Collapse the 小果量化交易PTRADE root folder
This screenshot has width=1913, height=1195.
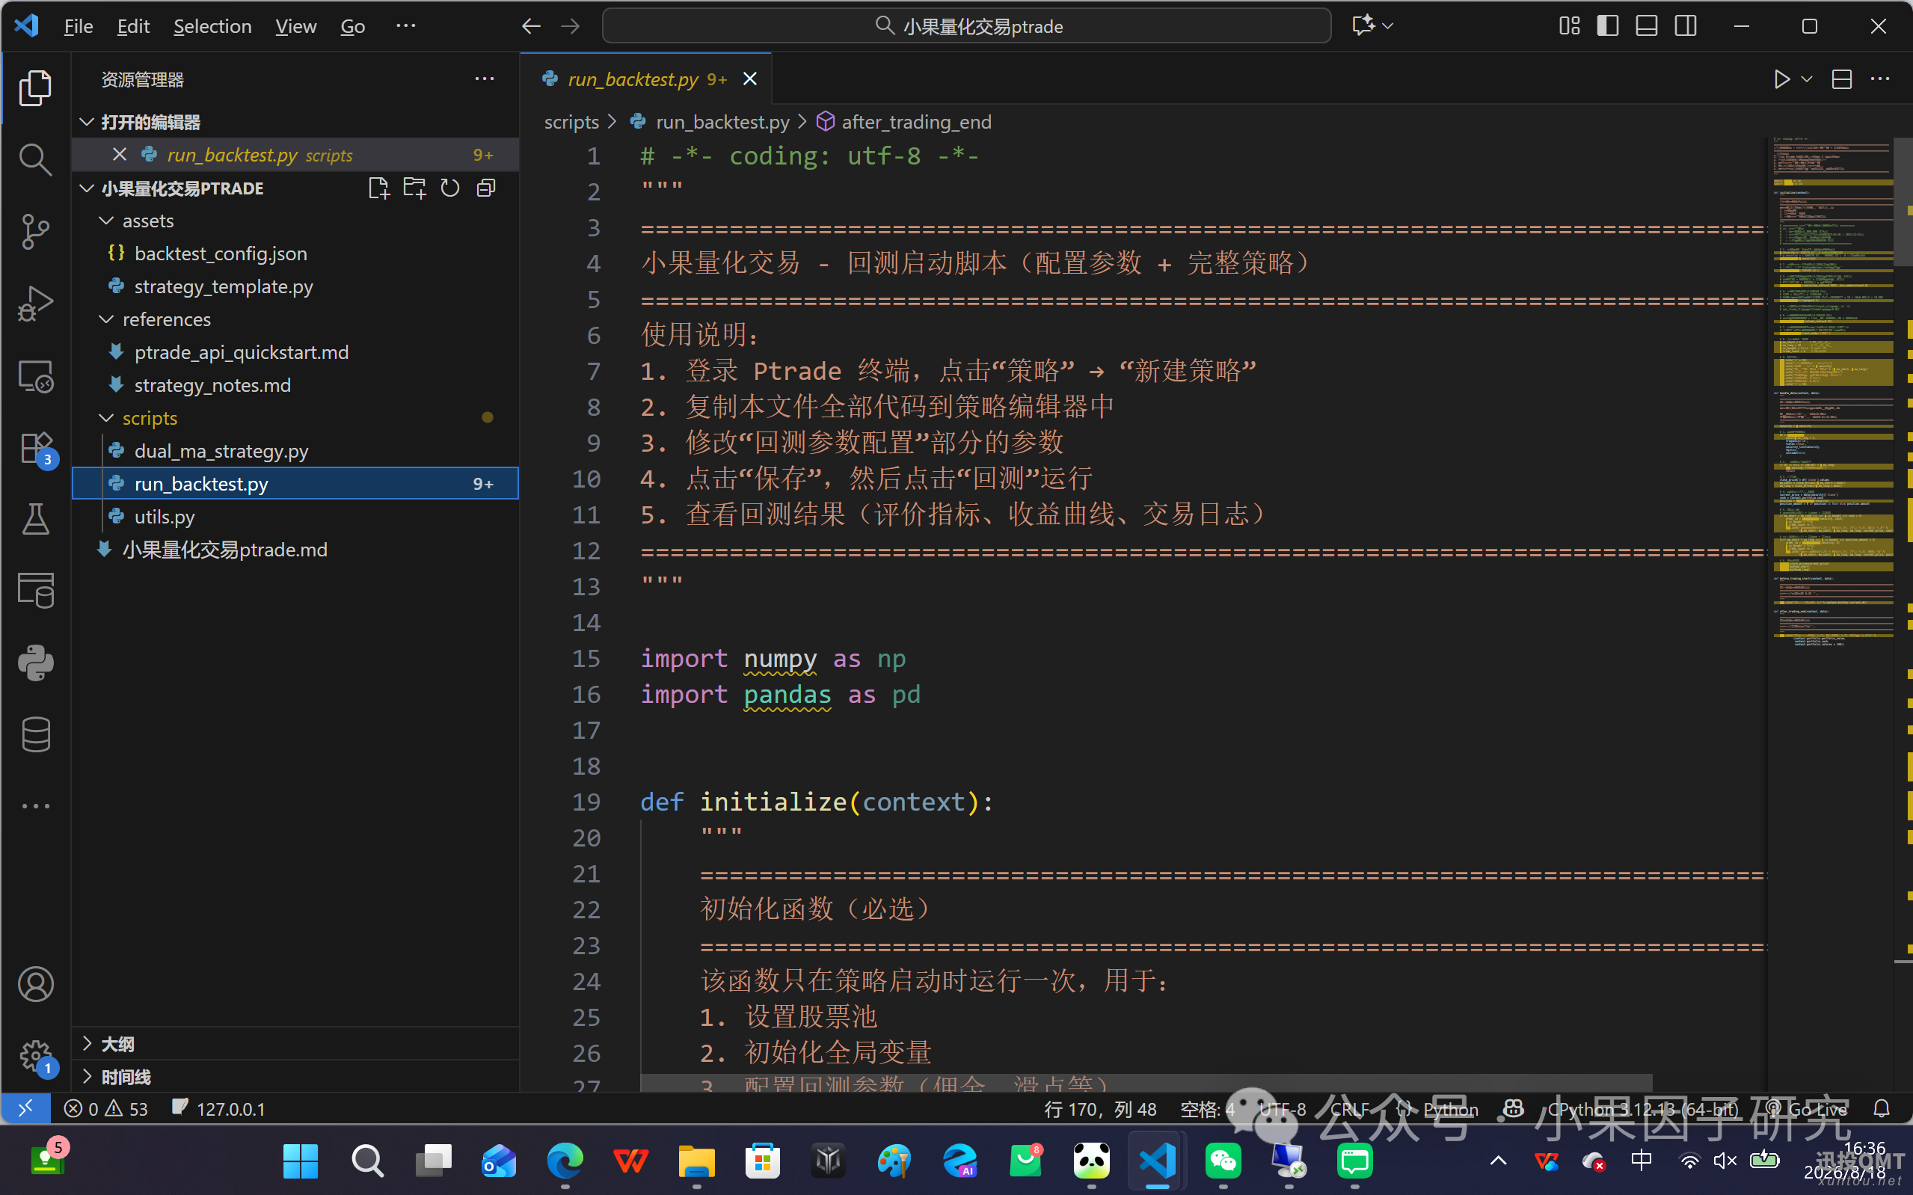[x=87, y=188]
